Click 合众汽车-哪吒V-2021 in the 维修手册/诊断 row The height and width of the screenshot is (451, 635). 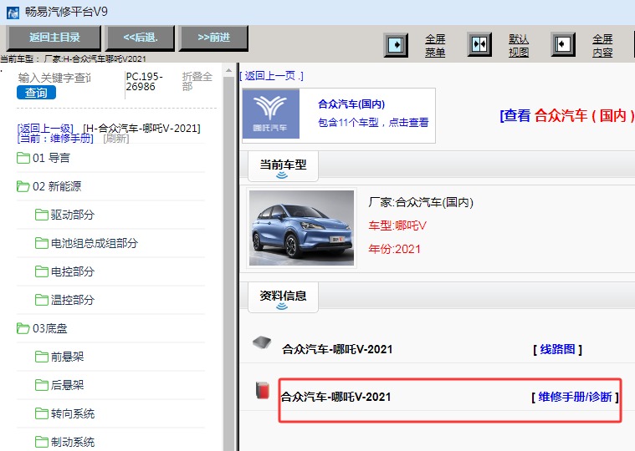[x=335, y=397]
